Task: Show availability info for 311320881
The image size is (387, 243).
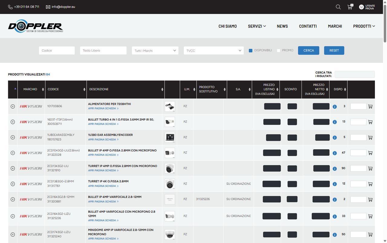Action: [335, 199]
